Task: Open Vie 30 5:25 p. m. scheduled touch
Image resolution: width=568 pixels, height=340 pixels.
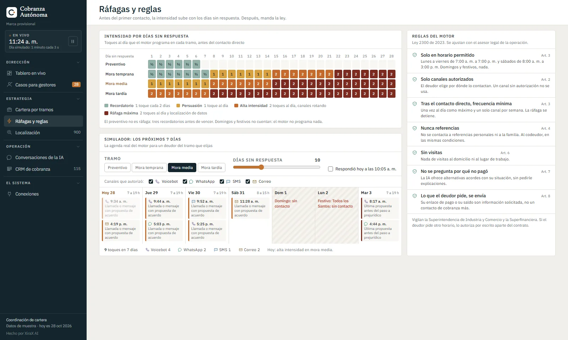Action: [207, 231]
